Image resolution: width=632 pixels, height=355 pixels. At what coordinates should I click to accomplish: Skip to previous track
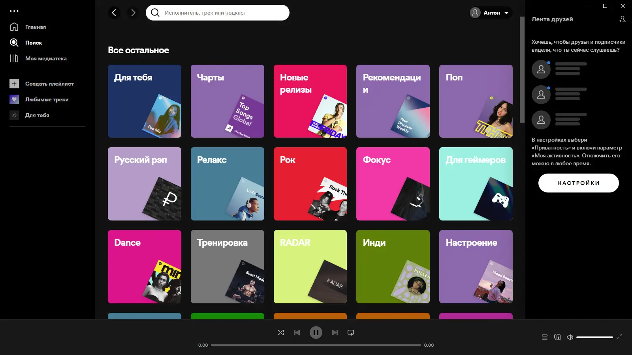click(297, 333)
